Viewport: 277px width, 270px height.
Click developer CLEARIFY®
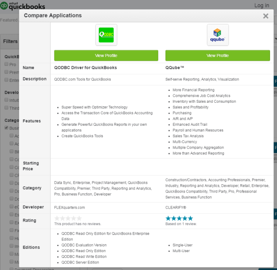(x=176, y=207)
